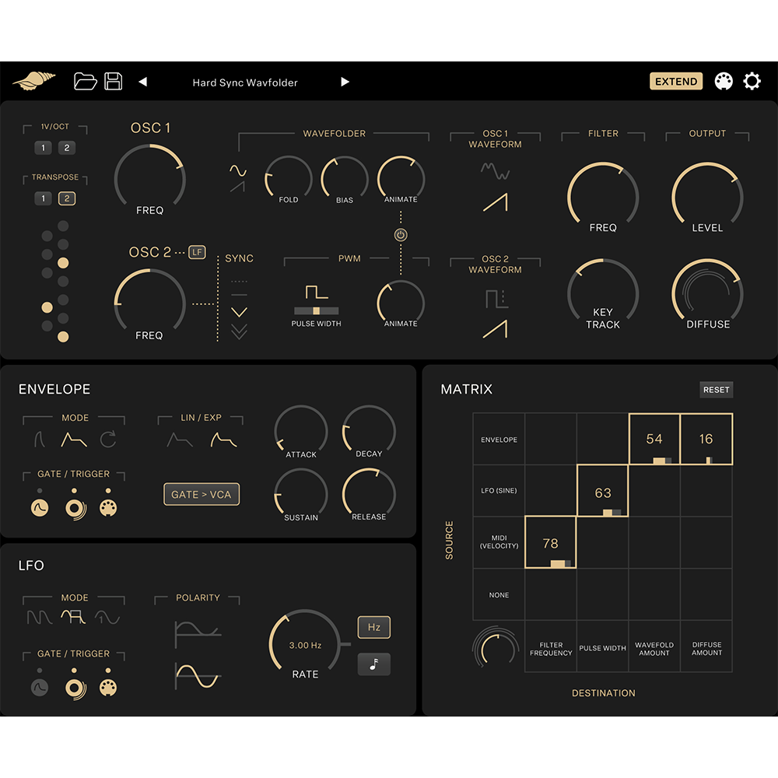Image resolution: width=778 pixels, height=778 pixels.
Task: Click the matrix cell showing 63
Action: 603,490
